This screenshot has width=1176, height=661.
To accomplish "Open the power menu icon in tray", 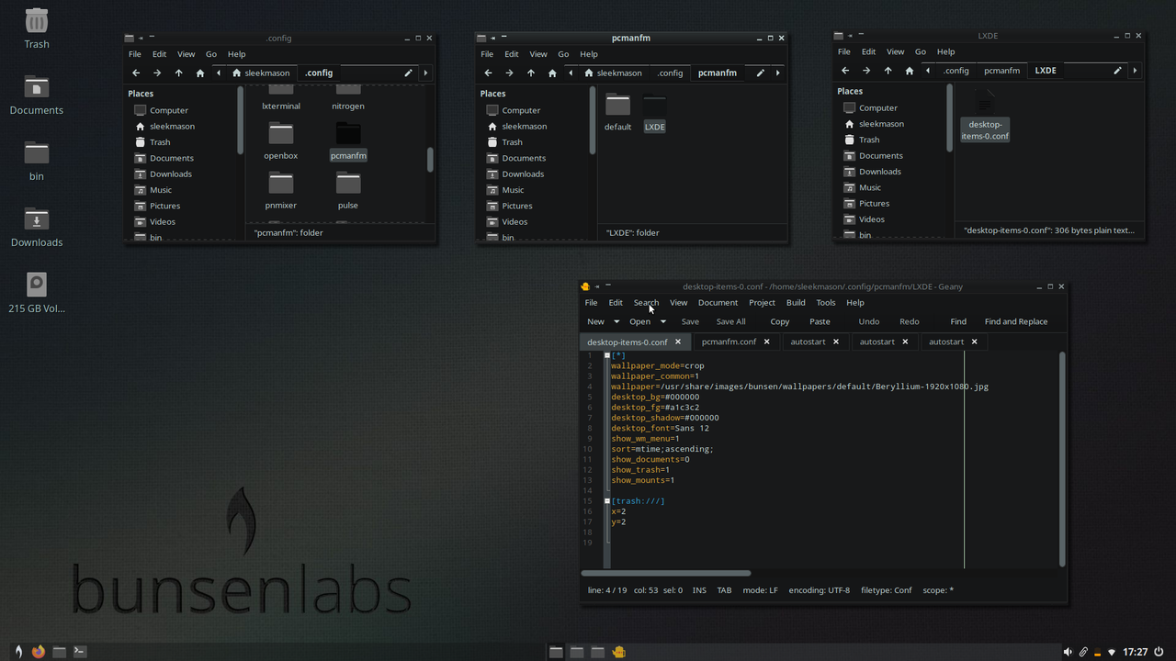I will click(1159, 652).
